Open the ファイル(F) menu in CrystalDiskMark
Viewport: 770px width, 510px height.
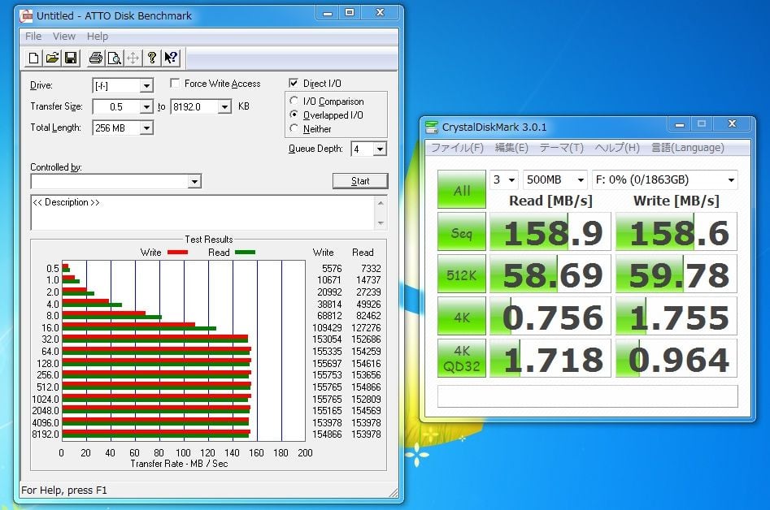click(x=457, y=148)
